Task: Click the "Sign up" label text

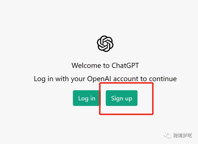Action: coord(122,99)
